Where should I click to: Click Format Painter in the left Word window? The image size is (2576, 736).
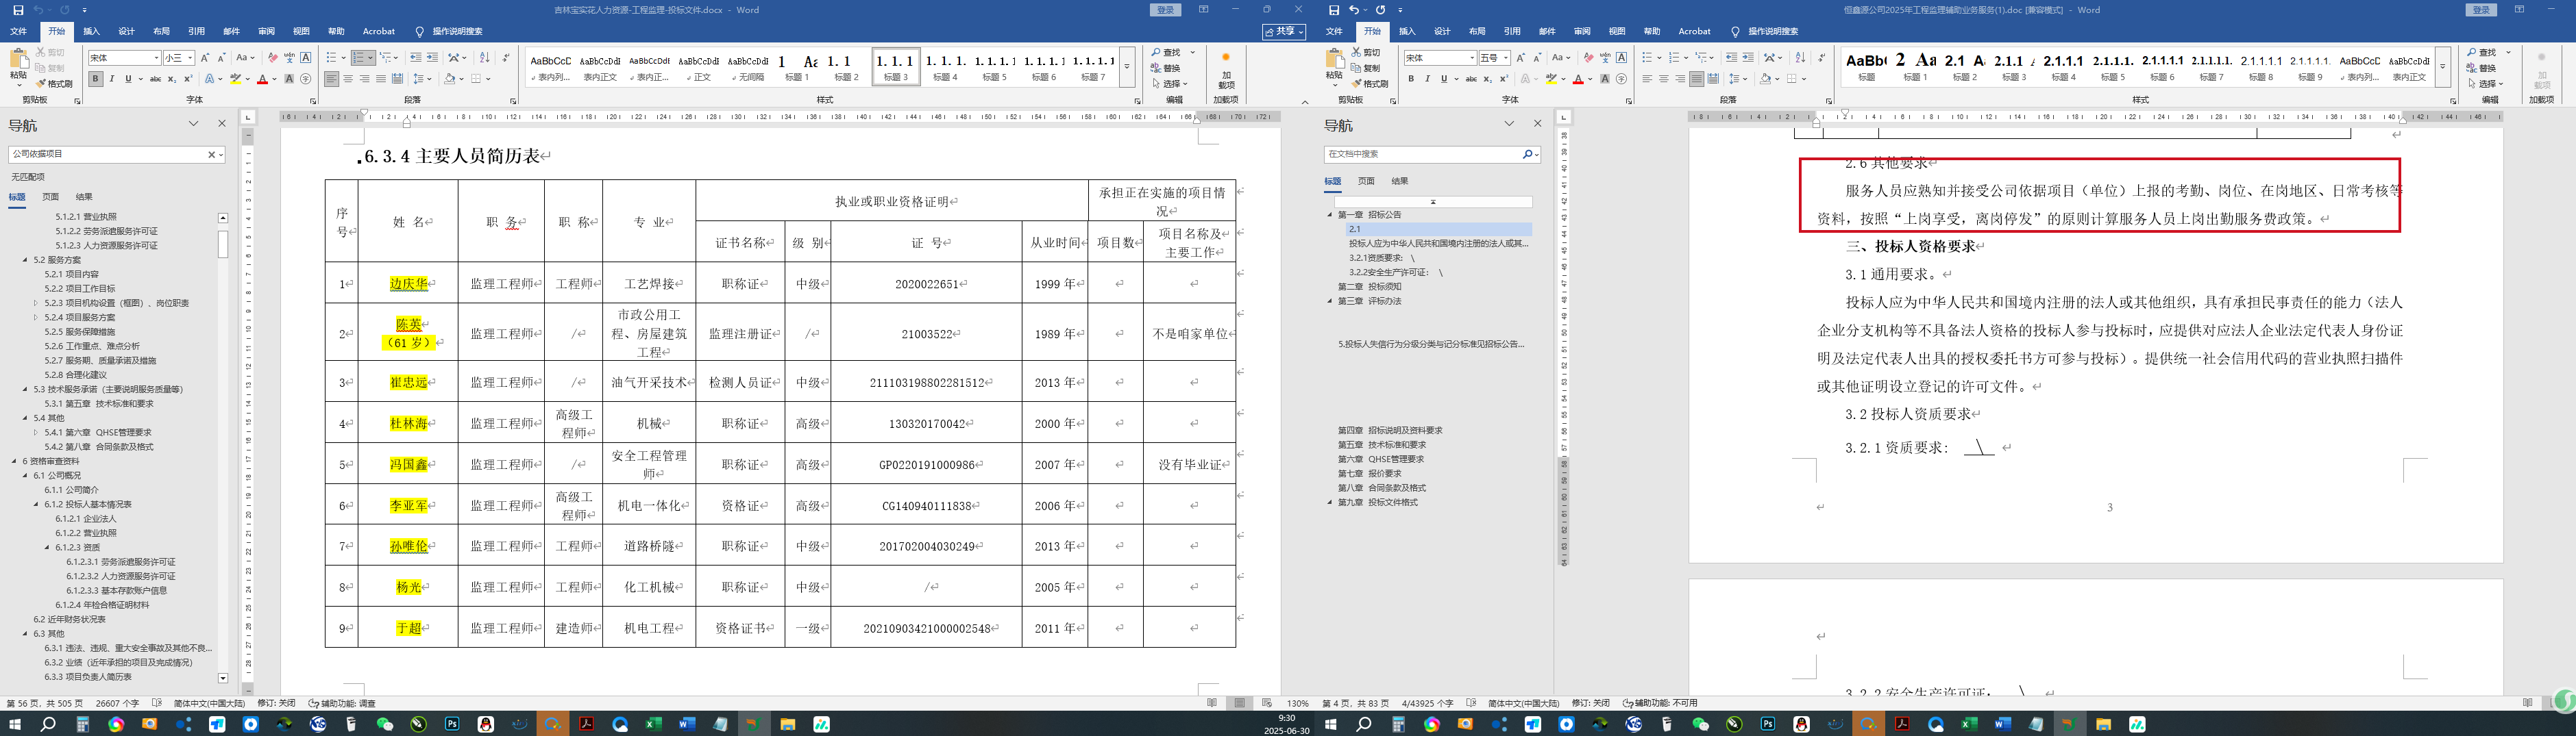pos(54,84)
